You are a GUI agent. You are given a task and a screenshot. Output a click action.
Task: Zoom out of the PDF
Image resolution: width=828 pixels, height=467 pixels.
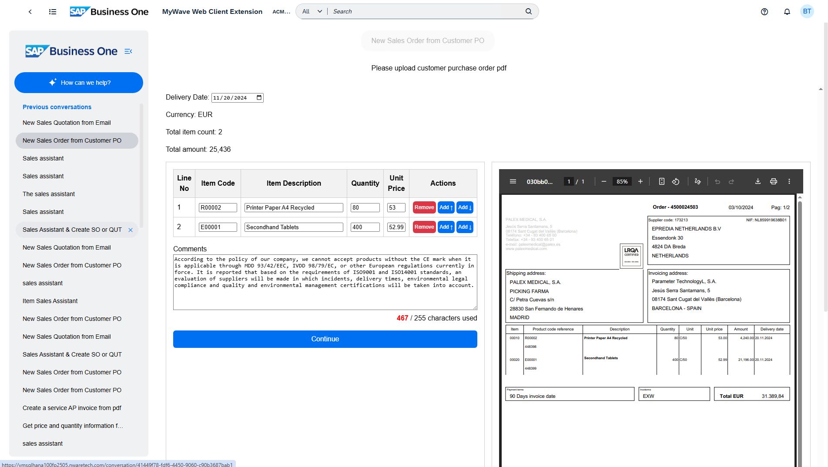point(603,181)
